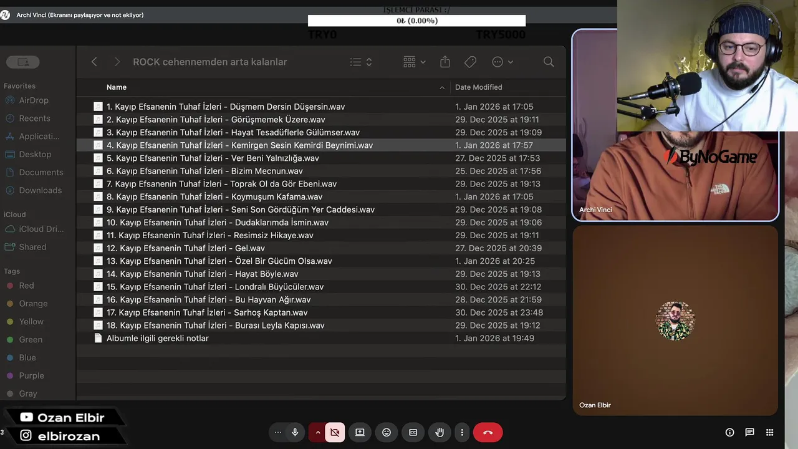
Task: Toggle the sort direction caret in Name column
Action: 442,87
